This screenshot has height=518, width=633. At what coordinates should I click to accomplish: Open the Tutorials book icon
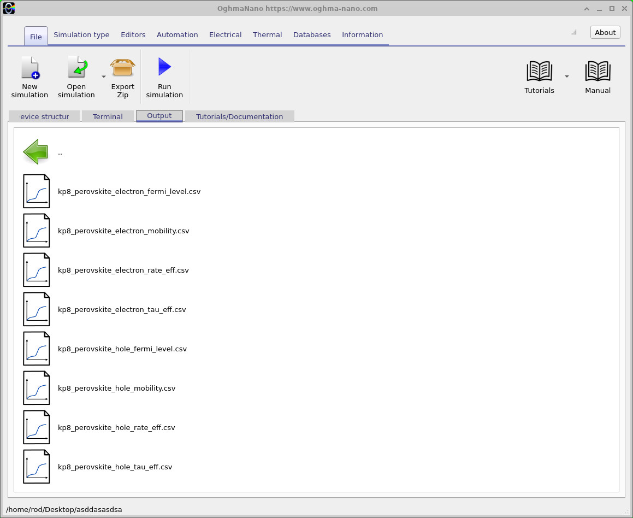(539, 71)
